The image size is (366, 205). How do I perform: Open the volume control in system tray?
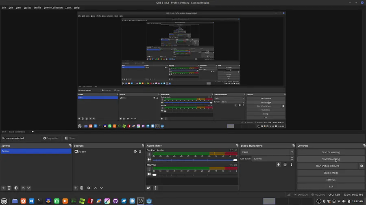click(x=344, y=201)
